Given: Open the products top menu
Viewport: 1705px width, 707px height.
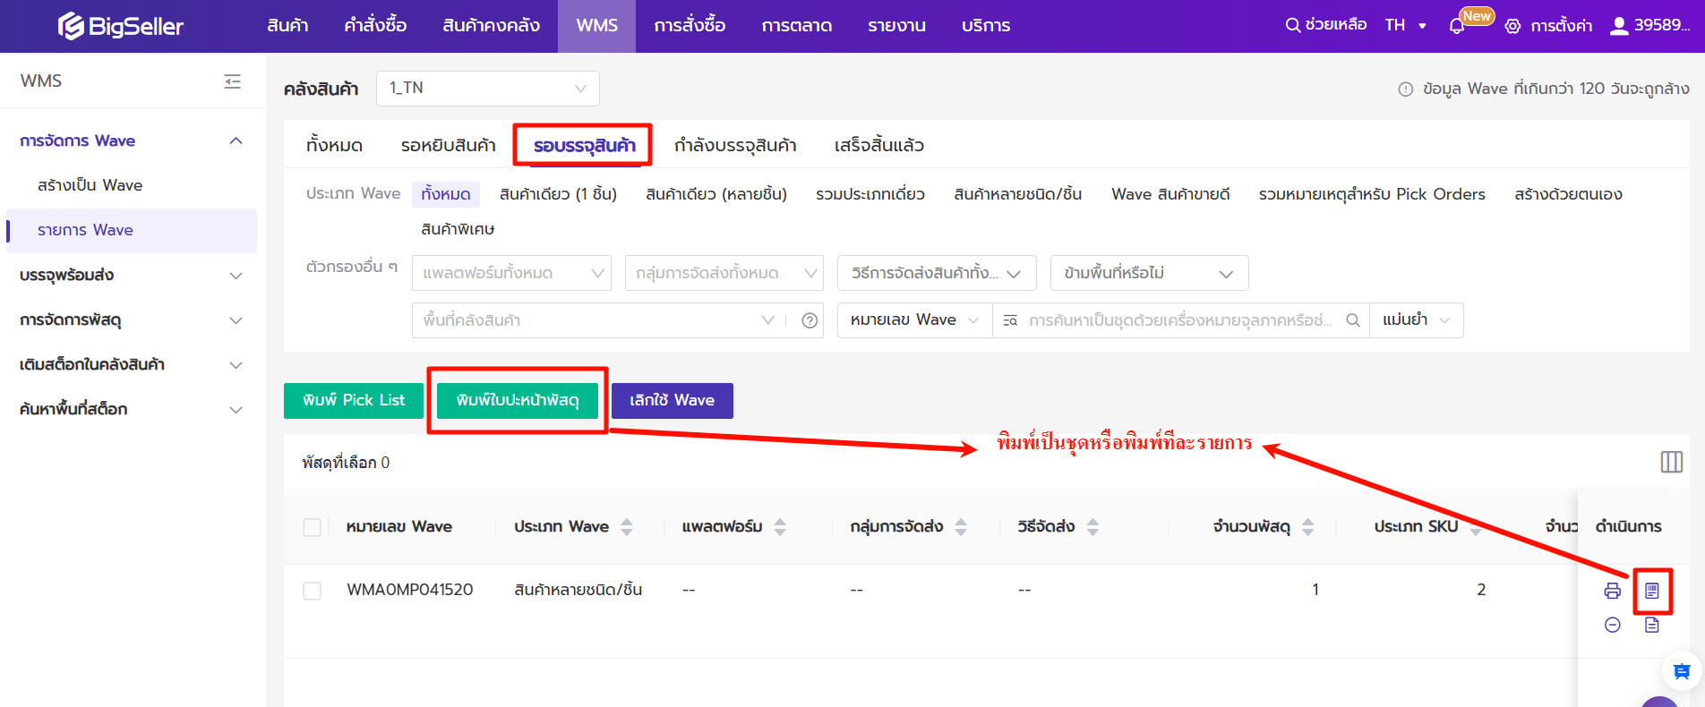Looking at the screenshot, I should pos(287,26).
